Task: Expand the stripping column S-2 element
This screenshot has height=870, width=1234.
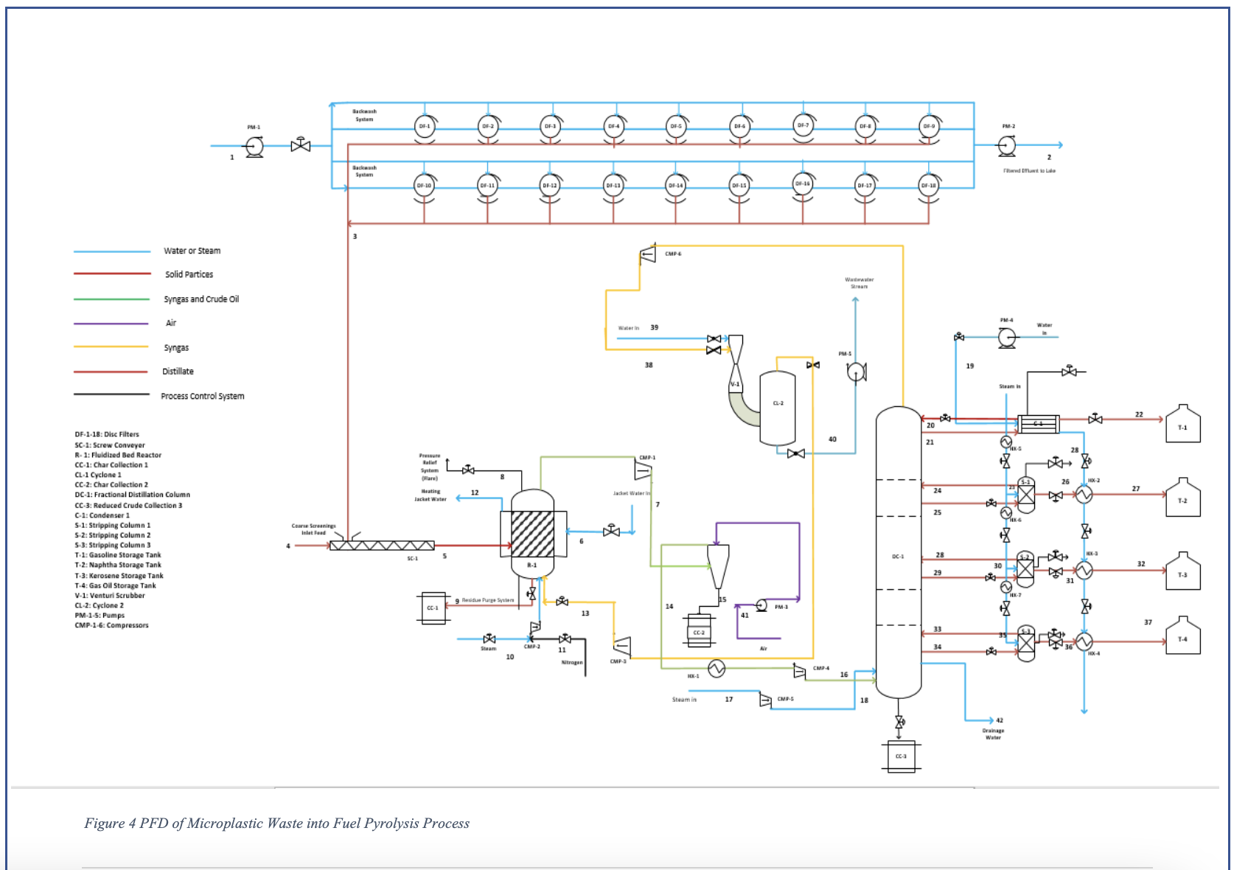Action: click(x=1025, y=567)
